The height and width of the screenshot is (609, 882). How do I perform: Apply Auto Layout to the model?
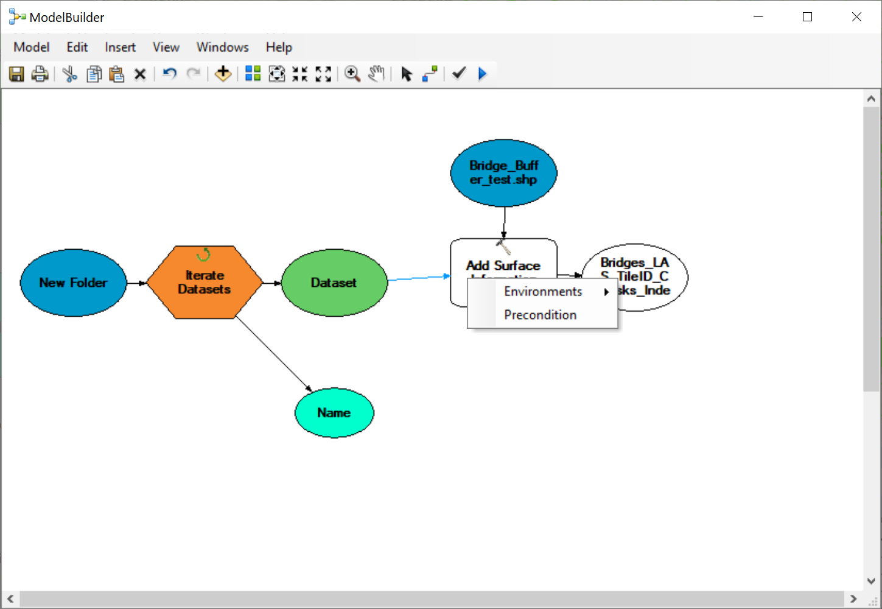click(x=253, y=73)
